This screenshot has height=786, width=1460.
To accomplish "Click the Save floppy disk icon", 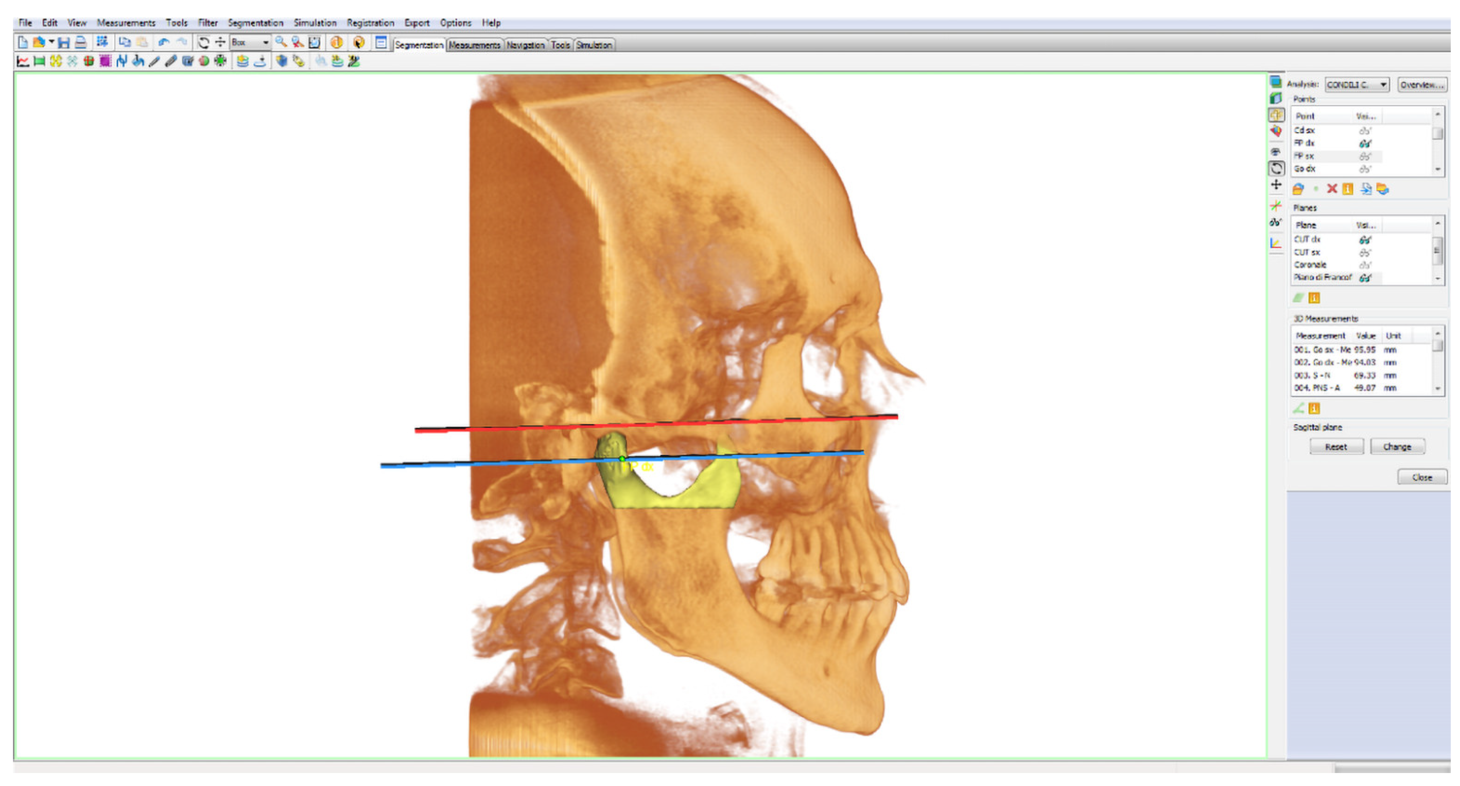I will tap(64, 42).
